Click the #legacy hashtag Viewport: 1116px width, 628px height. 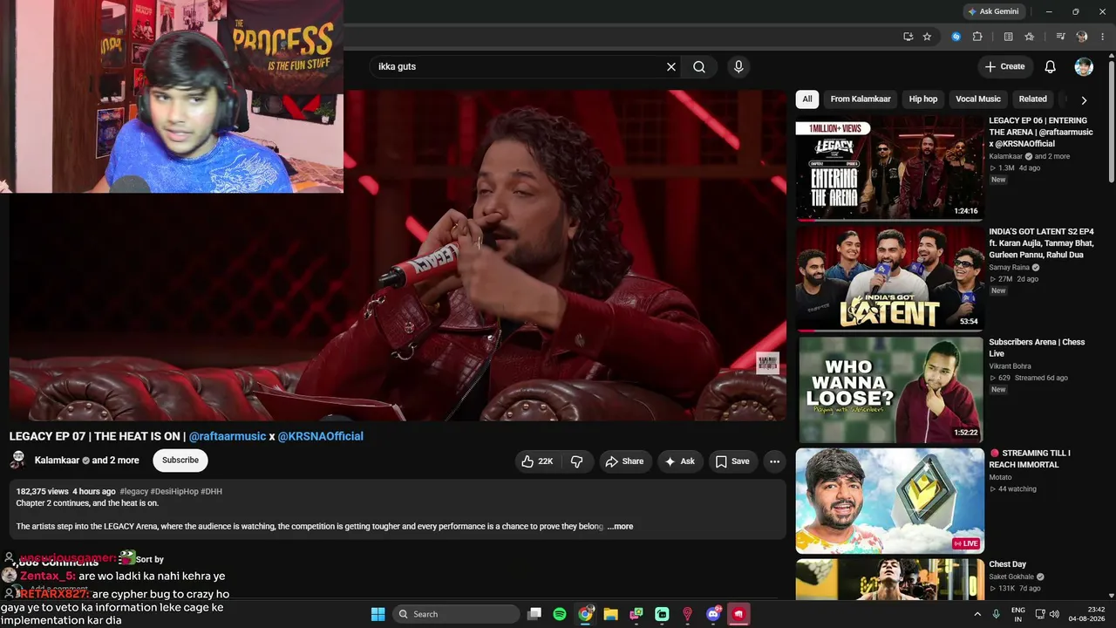coord(134,492)
